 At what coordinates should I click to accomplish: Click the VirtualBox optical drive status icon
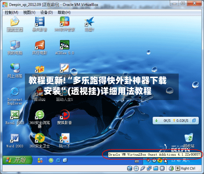point(136,168)
